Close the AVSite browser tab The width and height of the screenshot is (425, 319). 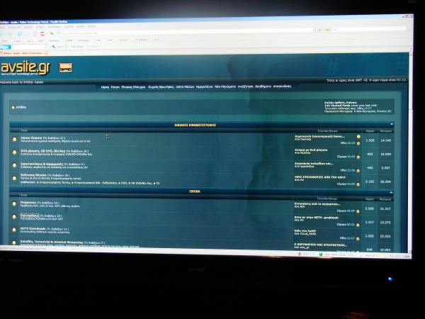coord(46,53)
